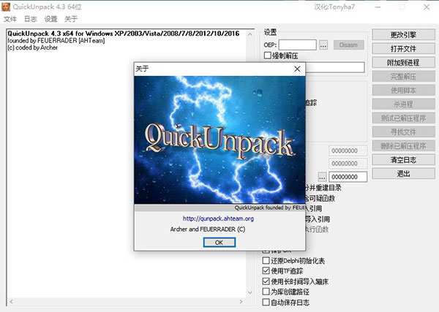
Task: Click the 打开文件 button
Action: point(403,49)
